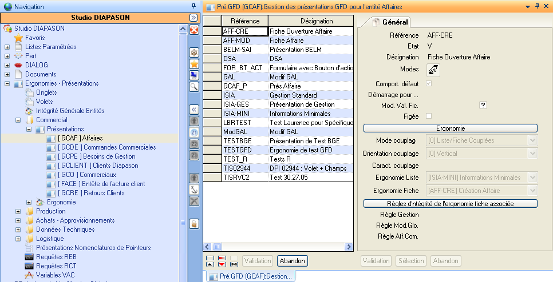
Task: Click the greyed Sélection button
Action: point(411,261)
